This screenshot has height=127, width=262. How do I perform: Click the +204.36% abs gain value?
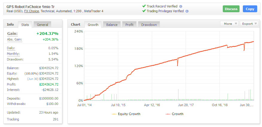tap(51, 39)
